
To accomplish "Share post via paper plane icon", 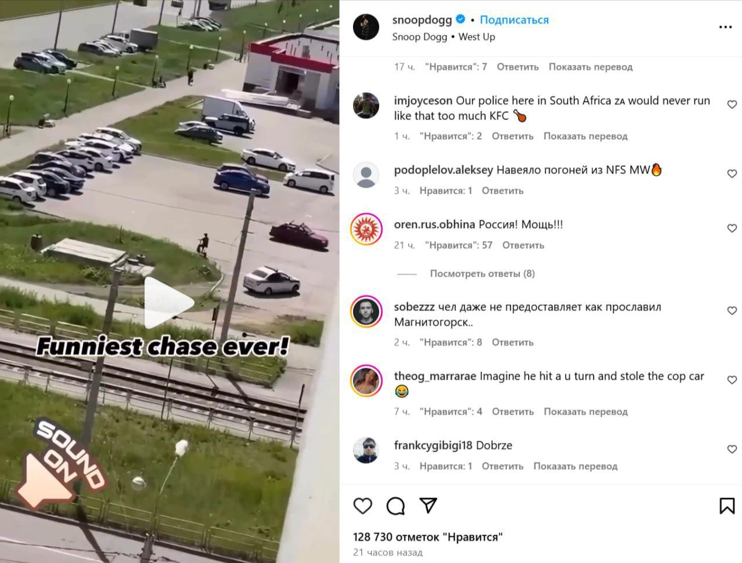I will (428, 506).
